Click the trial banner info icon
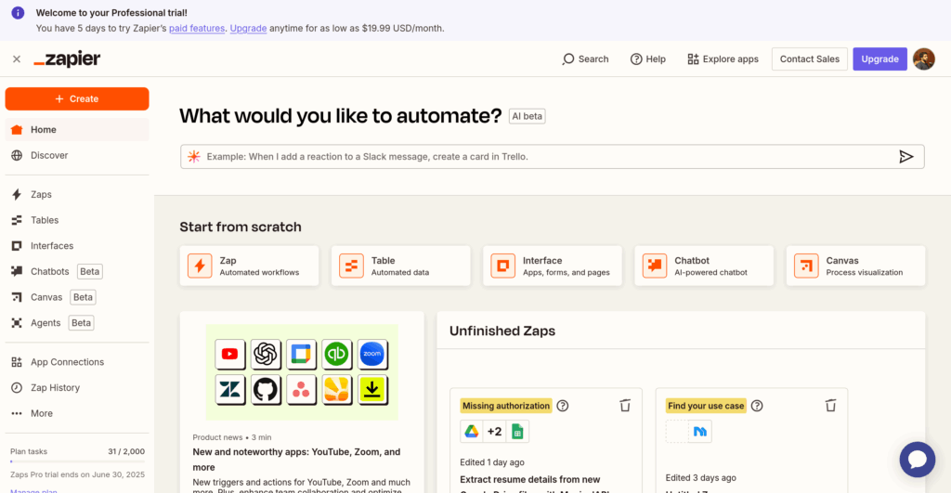Image resolution: width=951 pixels, height=493 pixels. point(19,13)
